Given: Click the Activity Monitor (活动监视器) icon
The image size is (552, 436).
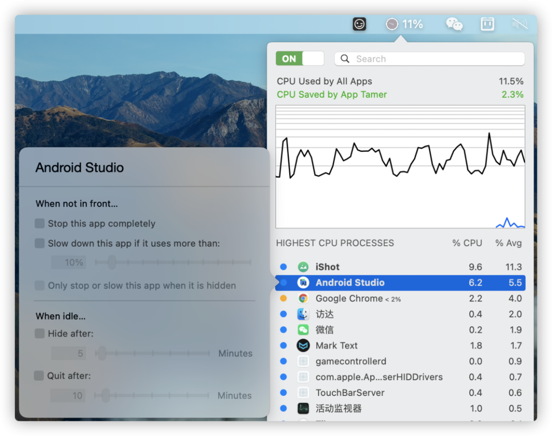Looking at the screenshot, I should 303,408.
